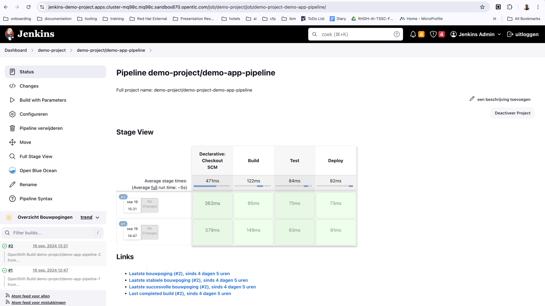Viewport: 545px width, 306px height.
Task: Click Build stage average time bar
Action: coord(253,186)
